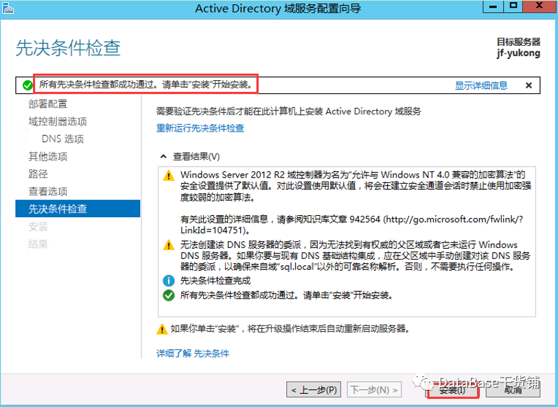558x407 pixels.
Task: Click the disabled 结果 step in the sidebar
Action: (x=38, y=244)
